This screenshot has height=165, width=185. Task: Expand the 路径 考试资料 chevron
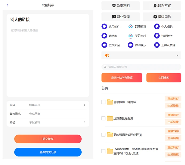coord(85,123)
